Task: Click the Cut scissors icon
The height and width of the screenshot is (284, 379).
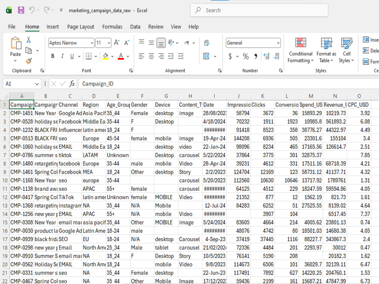Action: click(x=28, y=40)
